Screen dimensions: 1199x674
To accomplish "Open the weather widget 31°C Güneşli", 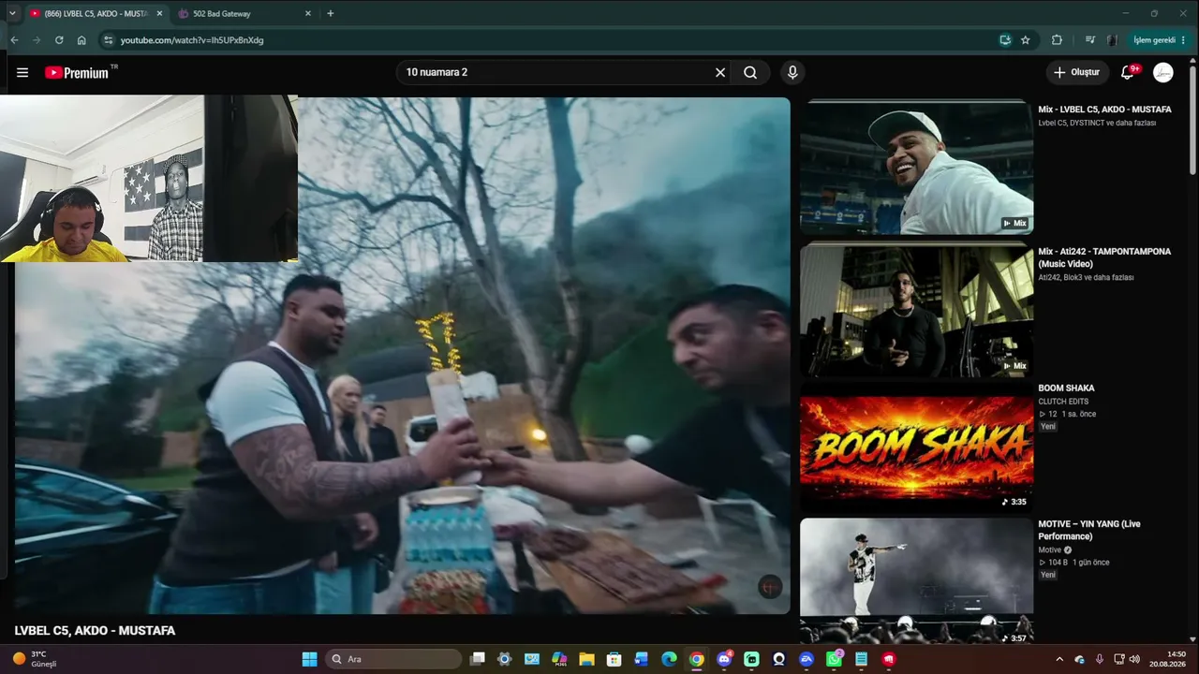I will pyautogui.click(x=35, y=659).
